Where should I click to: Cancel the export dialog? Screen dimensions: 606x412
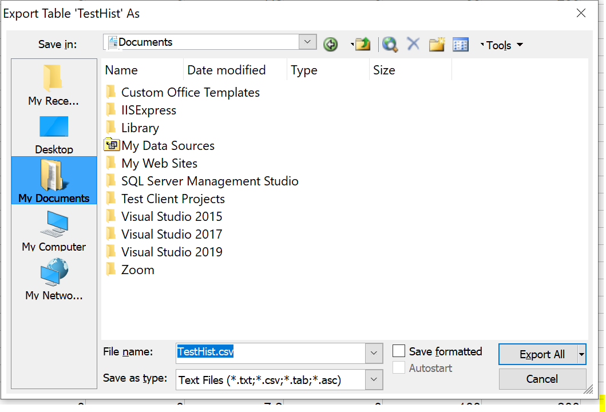[542, 379]
